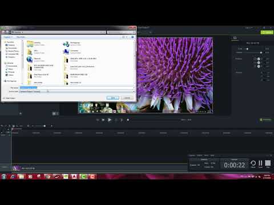Image resolution: width=274 pixels, height=205 pixels.
Task: Click the Windows Start button
Action: tap(4, 177)
